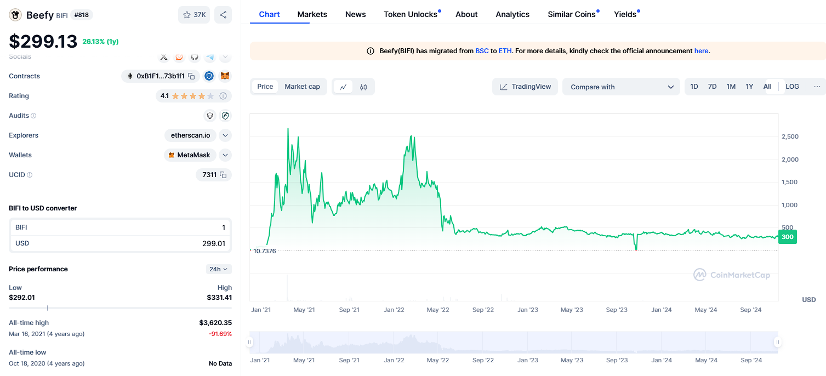Copy the contract address 0xB1F1...73b1f1
This screenshot has height=376, width=826.
191,76
